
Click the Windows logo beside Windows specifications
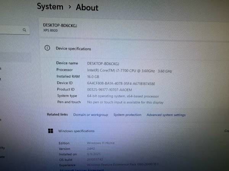coord(50,131)
